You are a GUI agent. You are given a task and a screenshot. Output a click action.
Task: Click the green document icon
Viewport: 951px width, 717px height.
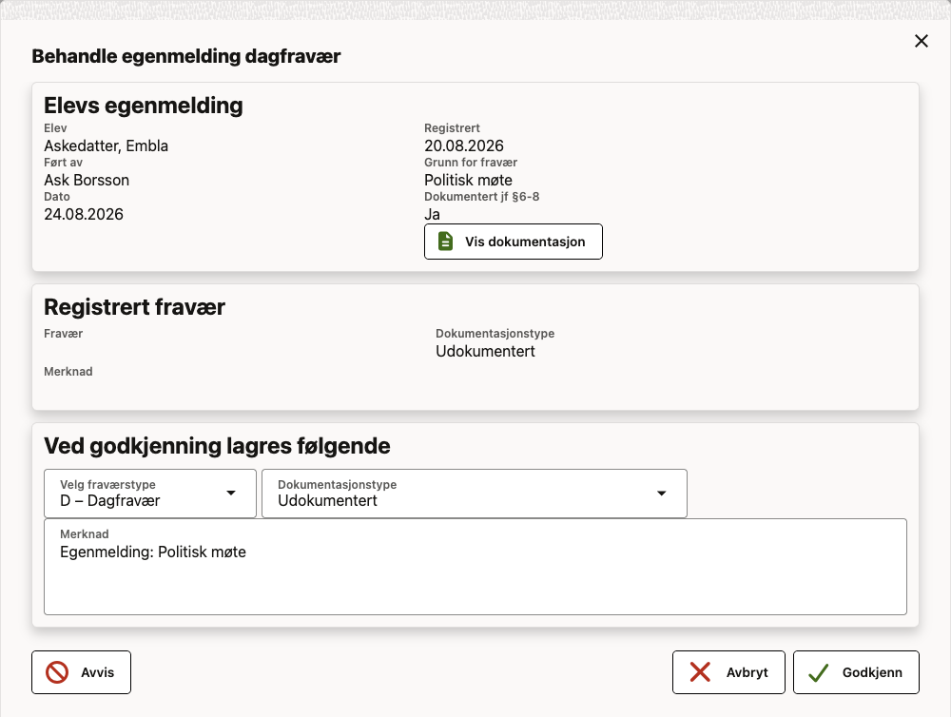point(445,242)
